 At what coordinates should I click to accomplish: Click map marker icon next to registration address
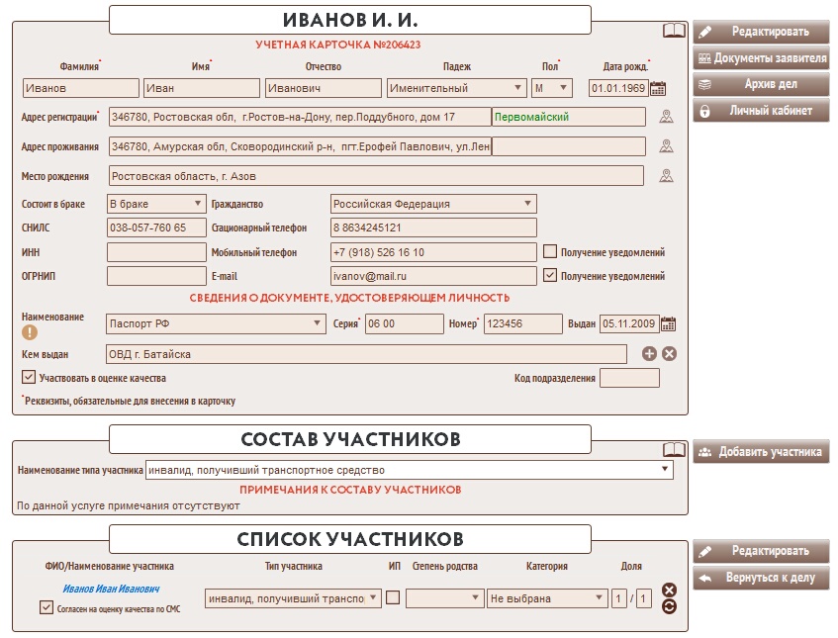pos(667,118)
